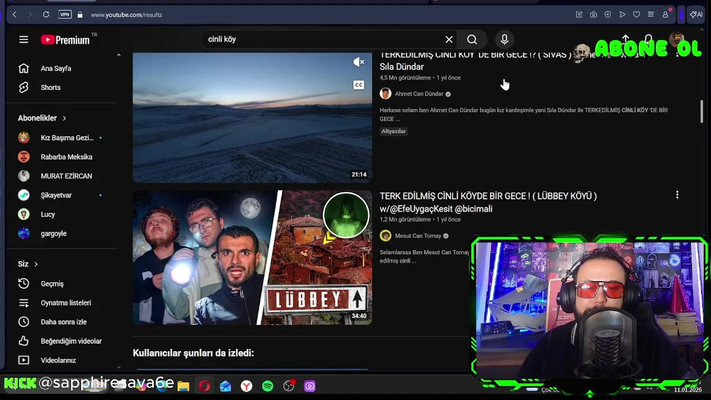Open File Explorer from the taskbar
The image size is (711, 400).
[x=183, y=386]
